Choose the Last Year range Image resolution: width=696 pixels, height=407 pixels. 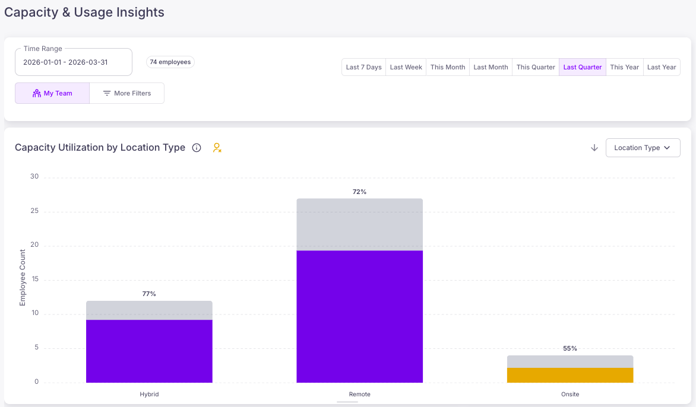click(662, 67)
